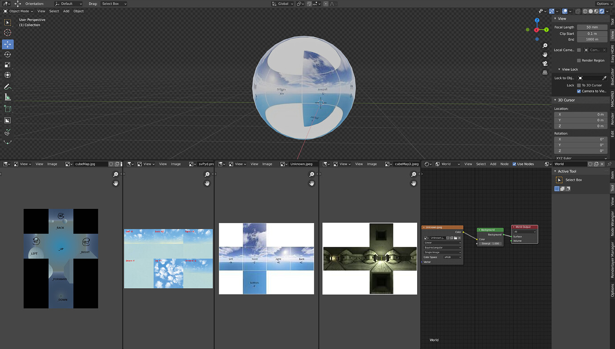The image size is (615, 349).
Task: Open the Equirectangular projection dropdown
Action: tap(443, 247)
